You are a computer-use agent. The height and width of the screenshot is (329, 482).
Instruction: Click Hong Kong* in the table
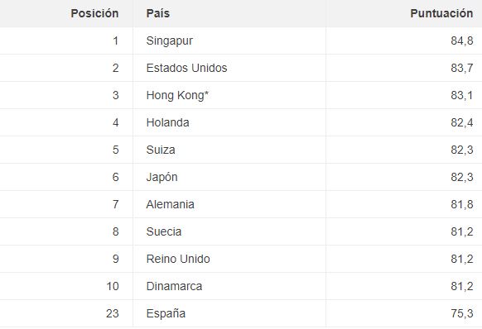click(x=177, y=95)
